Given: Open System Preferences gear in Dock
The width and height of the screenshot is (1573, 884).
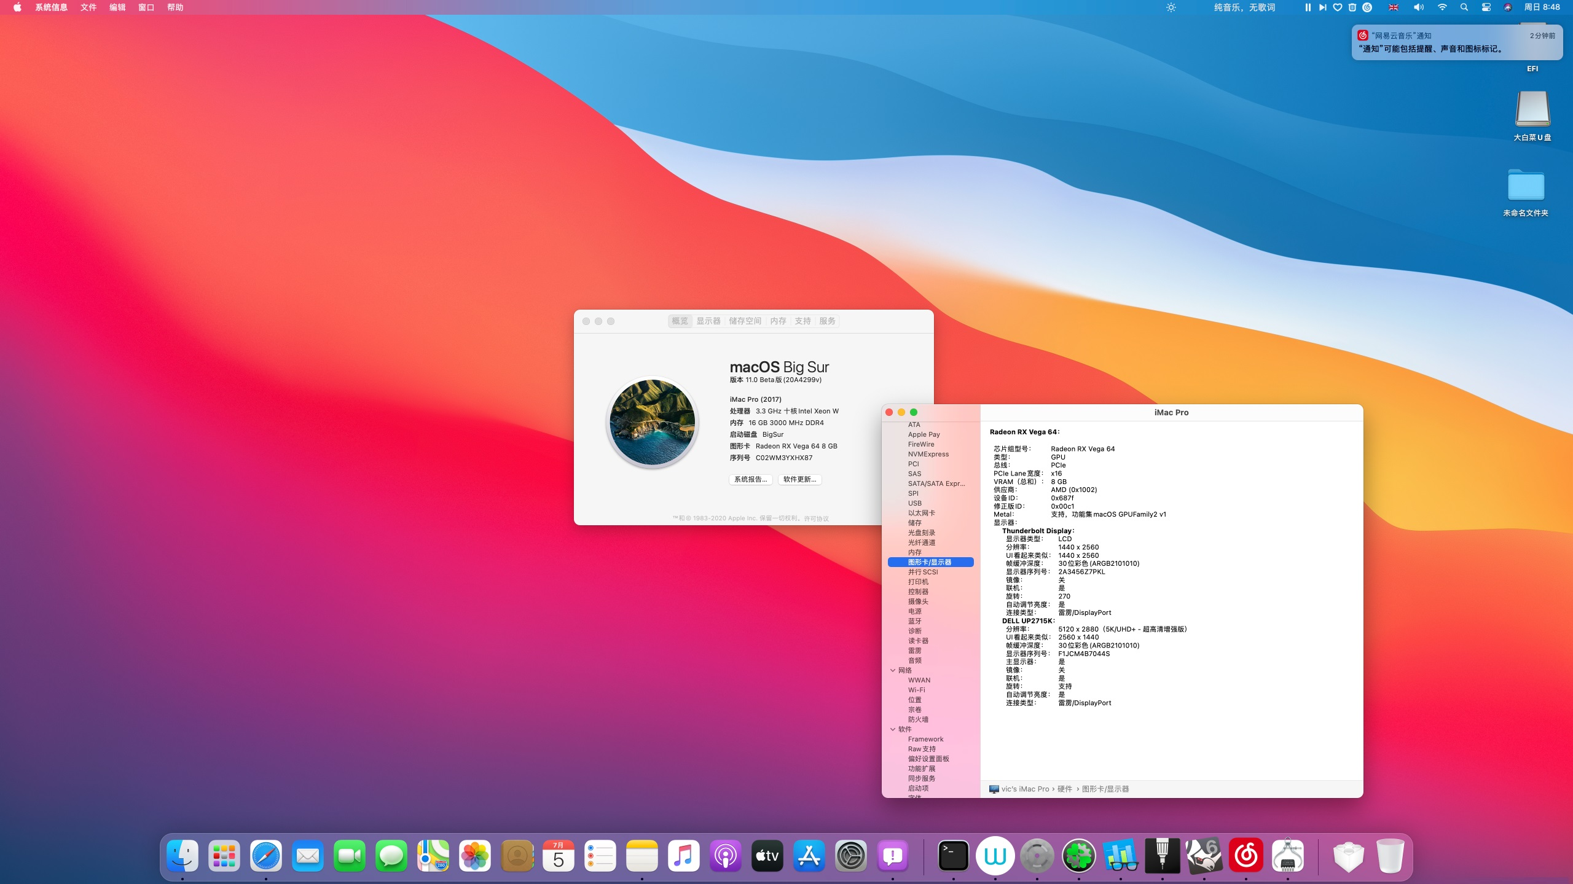Looking at the screenshot, I should (850, 855).
